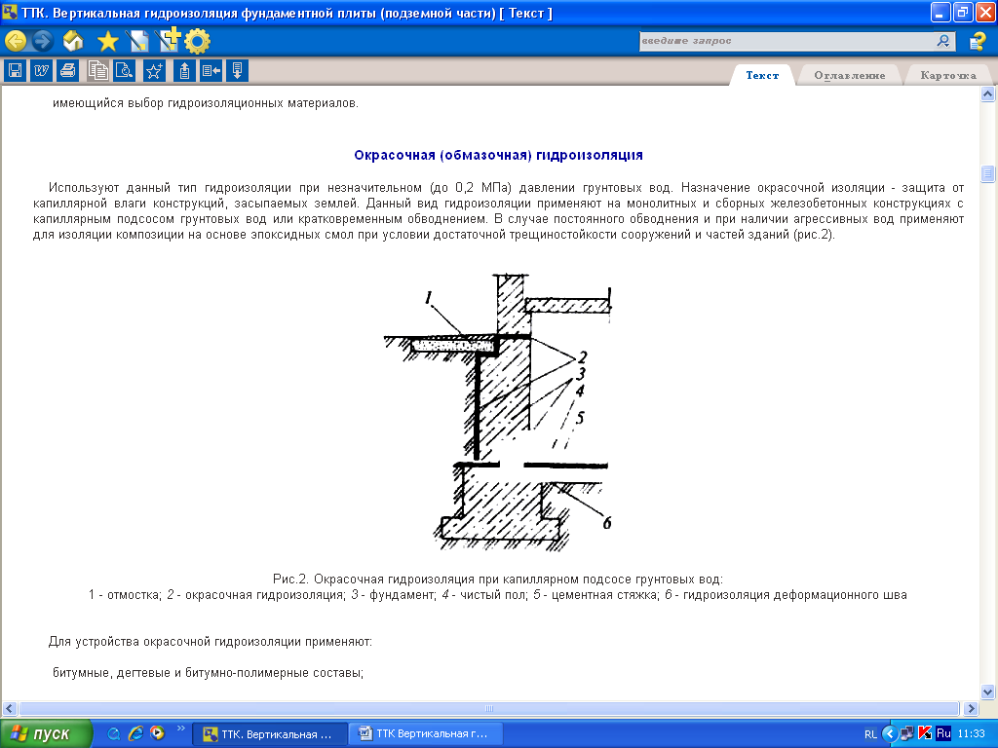Open help with the question mark icon
Screen dimensions: 998x748
977,42
